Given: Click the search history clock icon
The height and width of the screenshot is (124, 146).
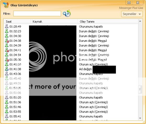Looking at the screenshot, I should (x=67, y=13).
